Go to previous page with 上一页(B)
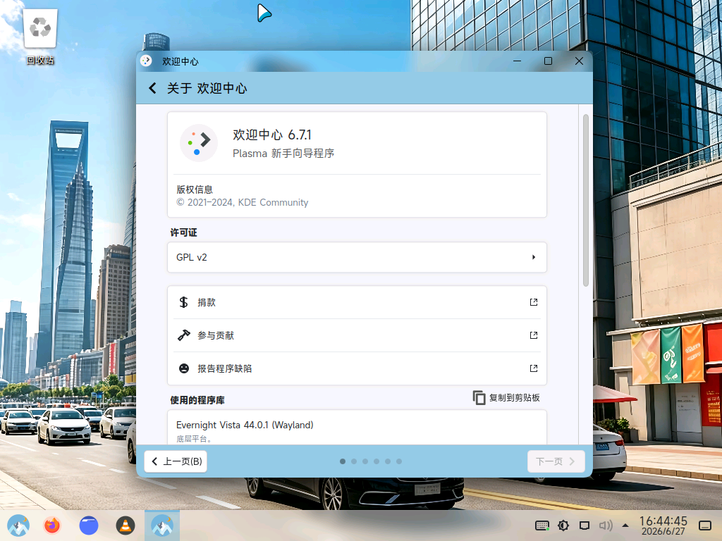 [x=176, y=461]
